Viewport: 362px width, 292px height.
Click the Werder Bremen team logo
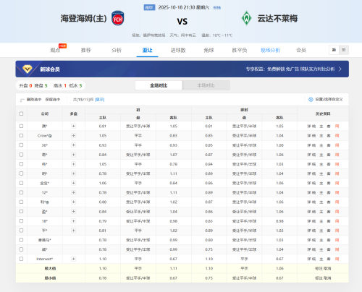246,18
